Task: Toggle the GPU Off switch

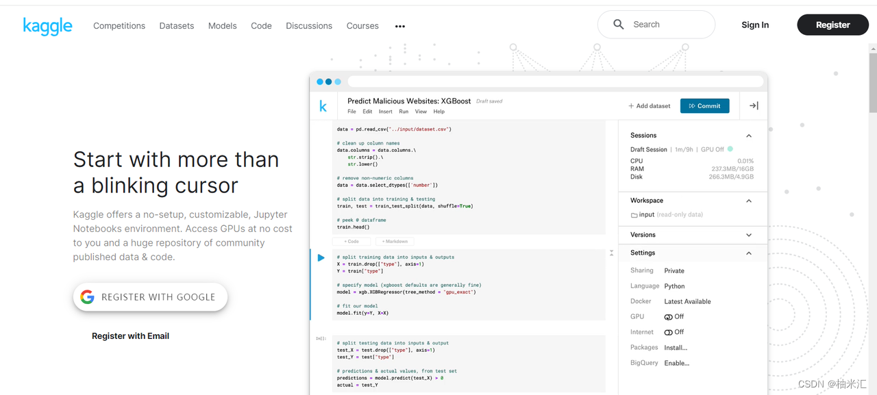Action: click(669, 317)
